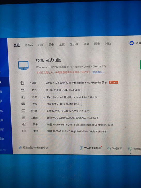The height and width of the screenshot is (188, 141).
Task: Click the MAY2270 LED 2270W monitor text
Action: [x=69, y=111]
